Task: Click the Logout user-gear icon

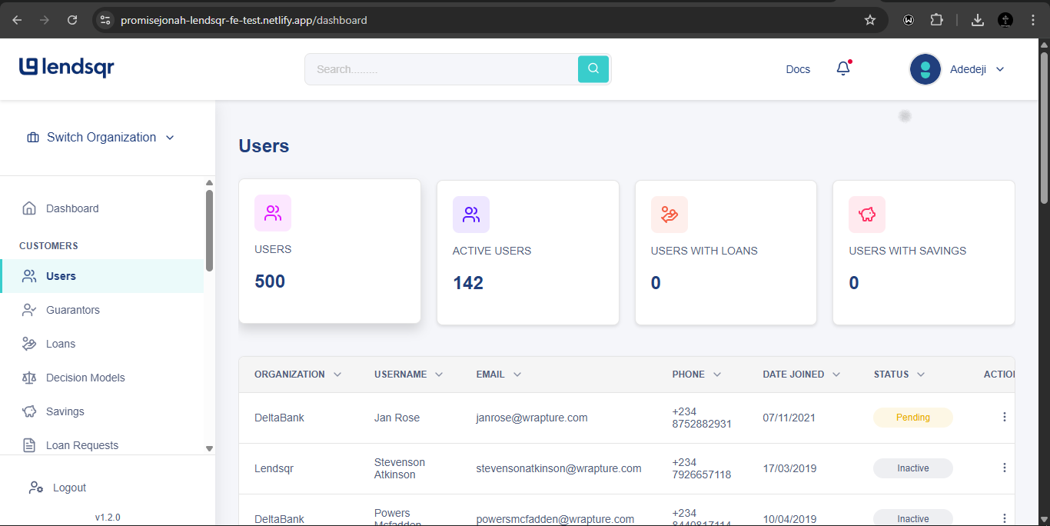Action: click(x=35, y=488)
